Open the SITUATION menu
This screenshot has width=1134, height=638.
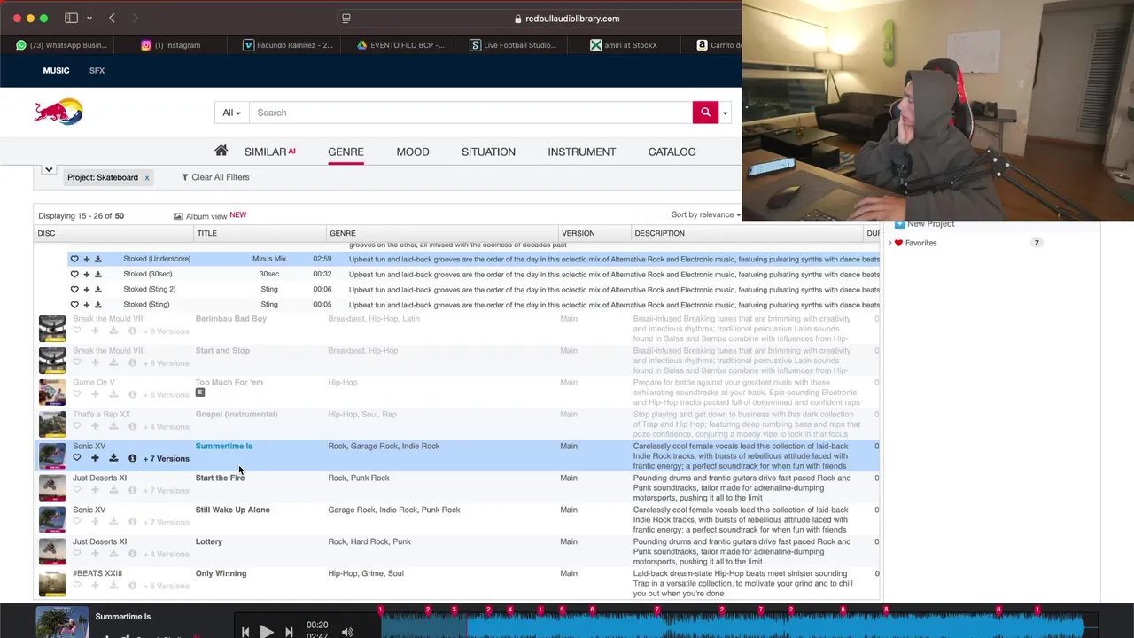[x=488, y=152]
